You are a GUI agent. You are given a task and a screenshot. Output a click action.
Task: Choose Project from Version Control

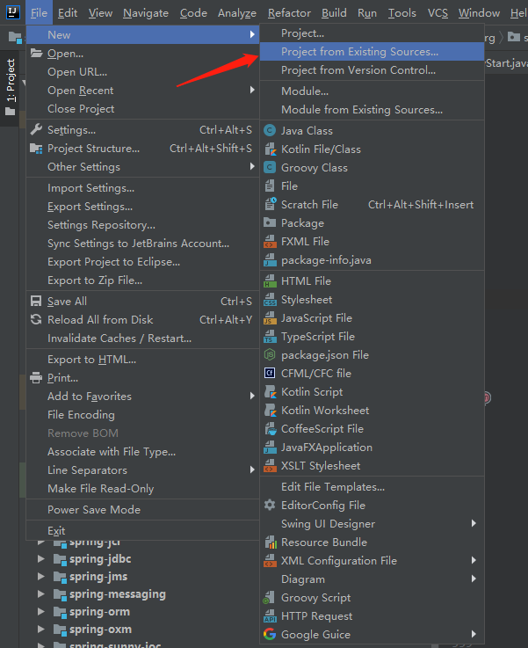[x=372, y=69]
